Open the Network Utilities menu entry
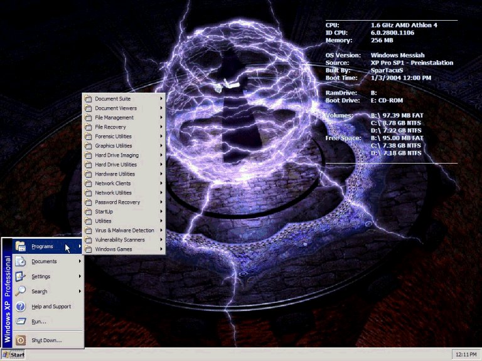482x361 pixels. (x=124, y=193)
